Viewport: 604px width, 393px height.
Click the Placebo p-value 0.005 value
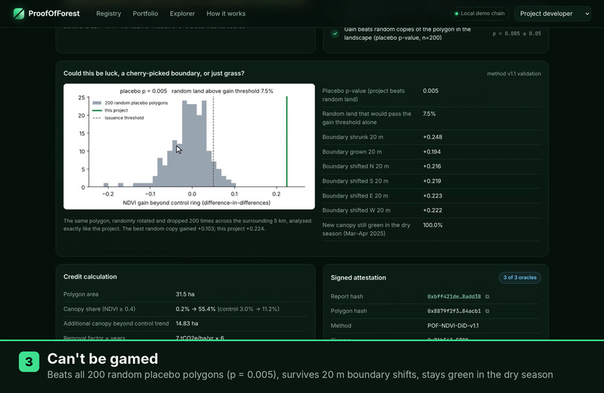click(431, 91)
